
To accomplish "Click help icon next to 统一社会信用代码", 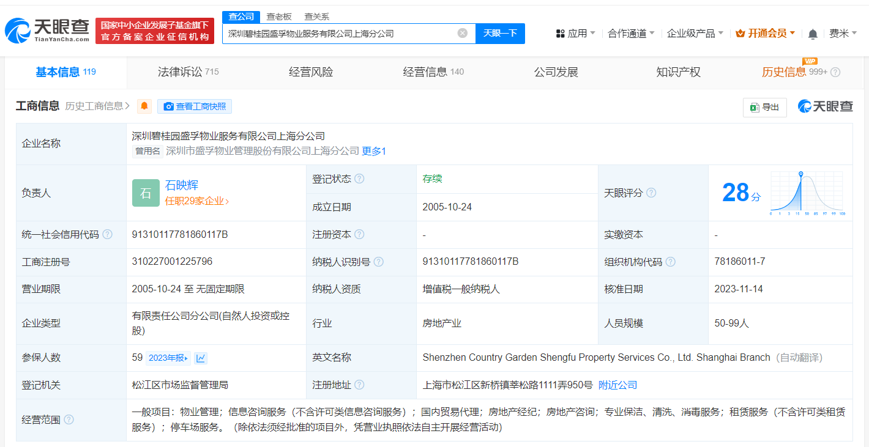I will 108,234.
